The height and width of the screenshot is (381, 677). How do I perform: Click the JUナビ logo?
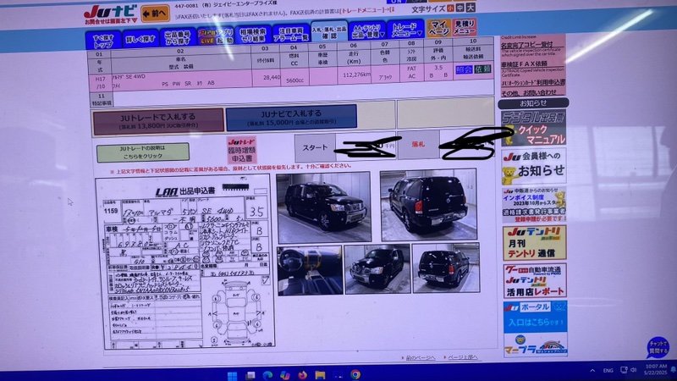pyautogui.click(x=111, y=13)
